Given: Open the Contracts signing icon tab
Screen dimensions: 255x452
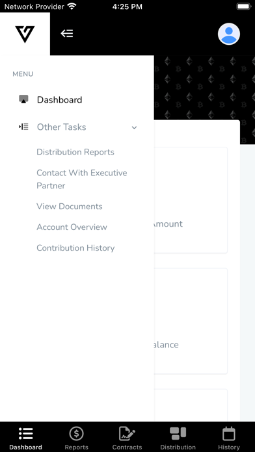Looking at the screenshot, I should pyautogui.click(x=127, y=434).
